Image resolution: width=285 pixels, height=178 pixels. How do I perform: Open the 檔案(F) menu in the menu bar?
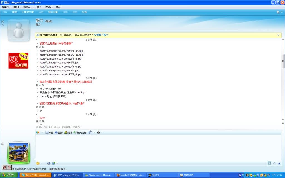click(x=6, y=7)
